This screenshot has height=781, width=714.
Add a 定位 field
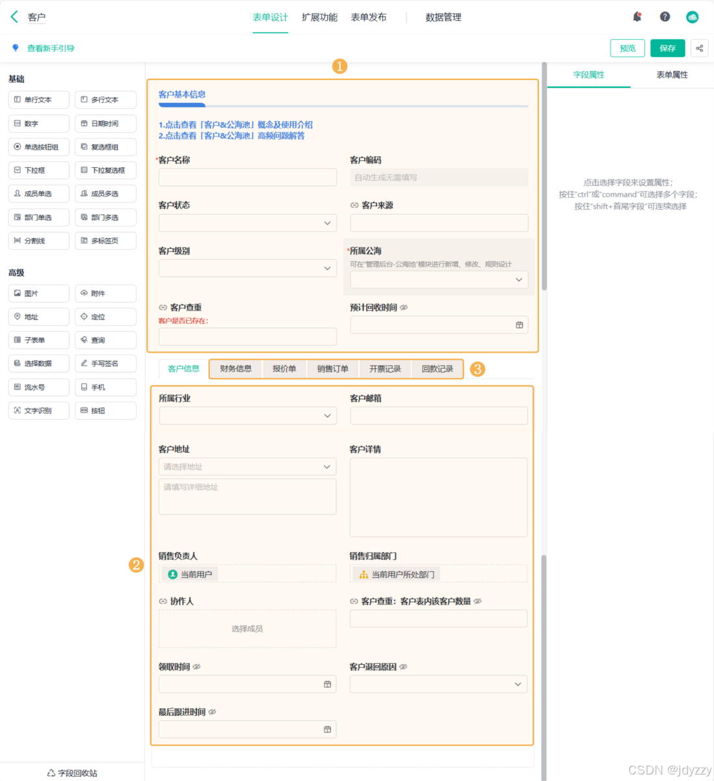105,317
